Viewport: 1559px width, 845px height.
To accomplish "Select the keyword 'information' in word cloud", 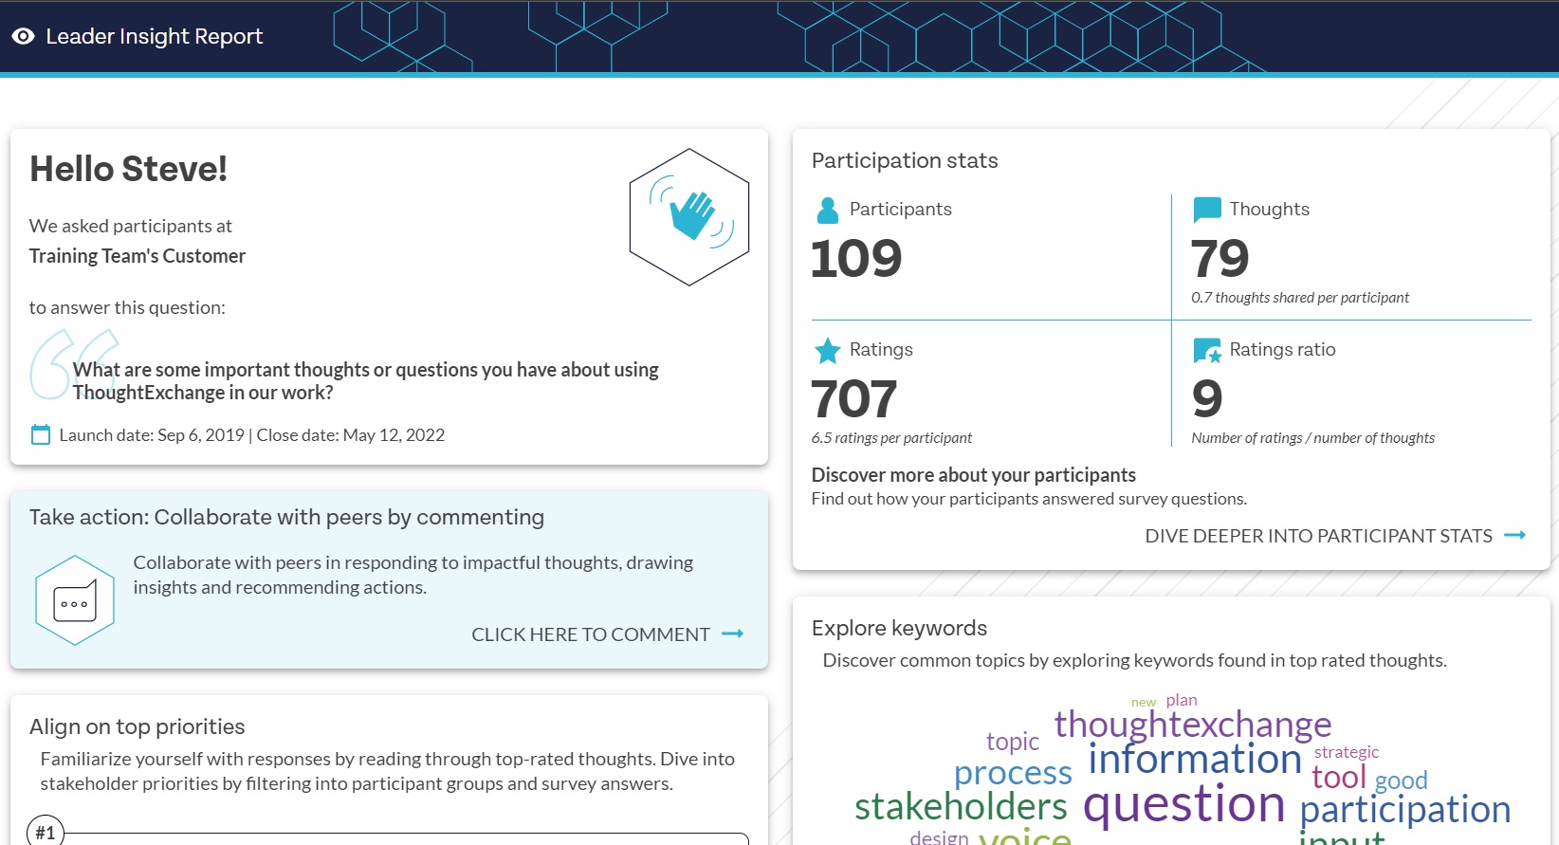I will 1195,759.
